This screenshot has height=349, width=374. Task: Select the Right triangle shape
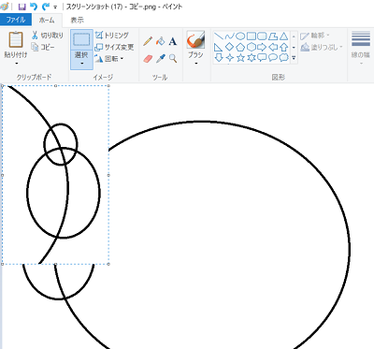pos(219,47)
